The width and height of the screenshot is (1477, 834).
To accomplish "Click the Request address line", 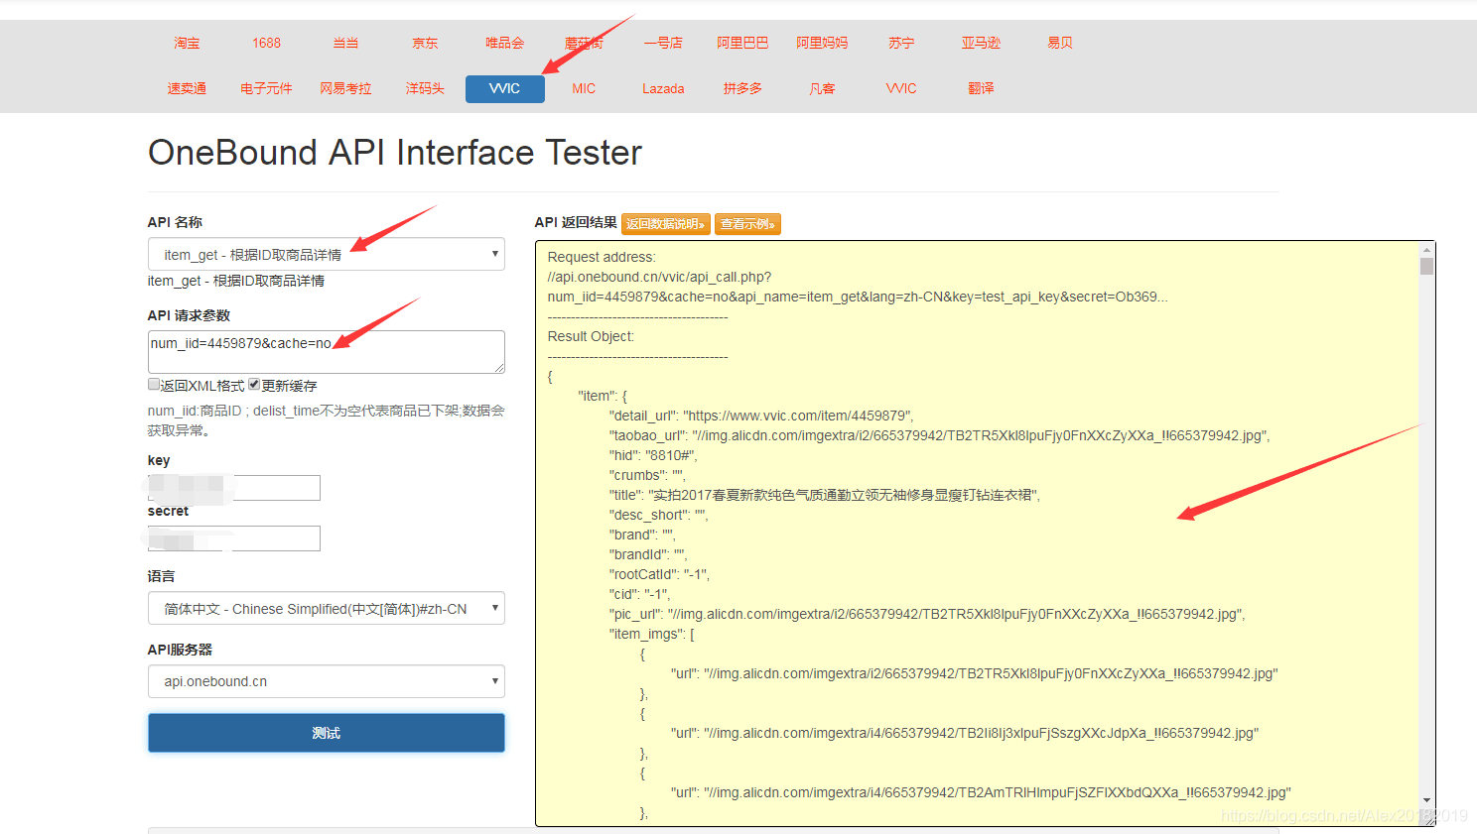I will 602,257.
